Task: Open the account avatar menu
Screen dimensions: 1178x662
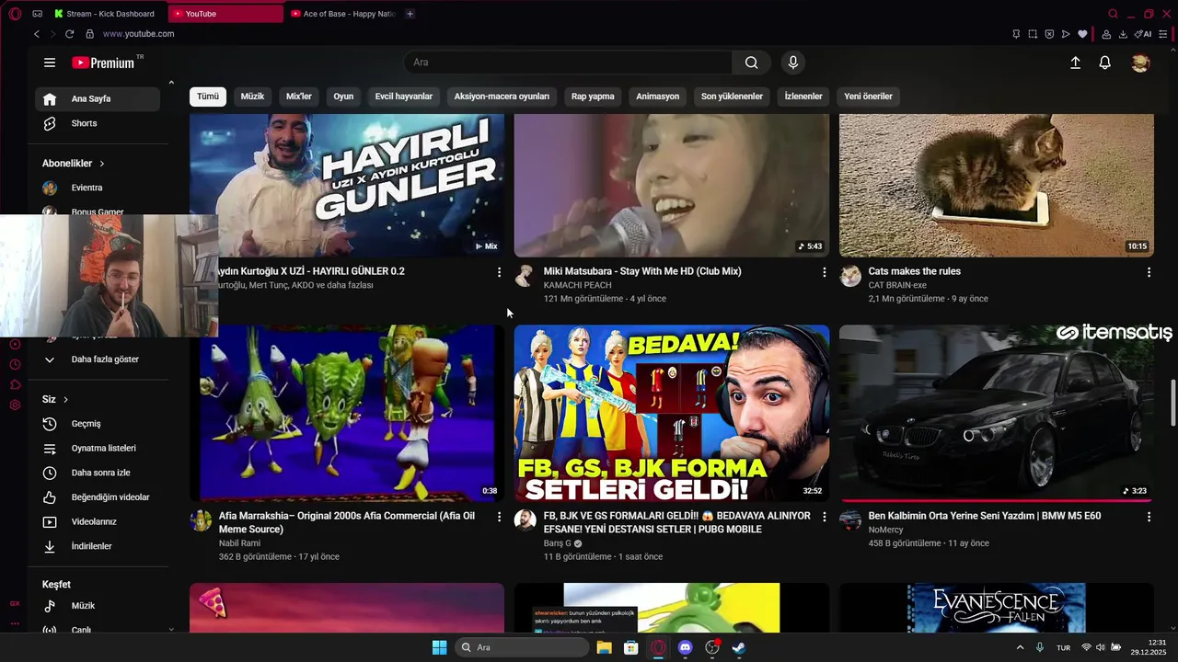Action: click(x=1140, y=63)
